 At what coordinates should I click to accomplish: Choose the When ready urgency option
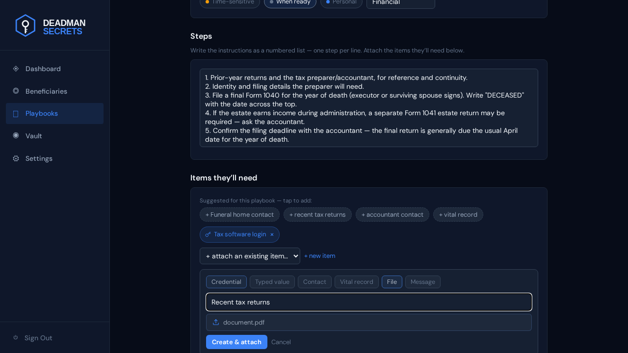point(290,2)
